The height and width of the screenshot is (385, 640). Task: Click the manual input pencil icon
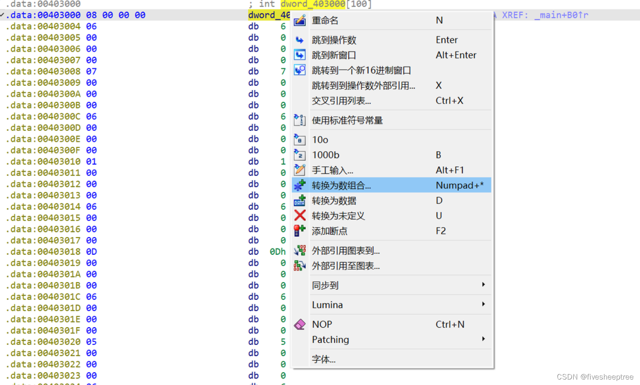point(300,170)
